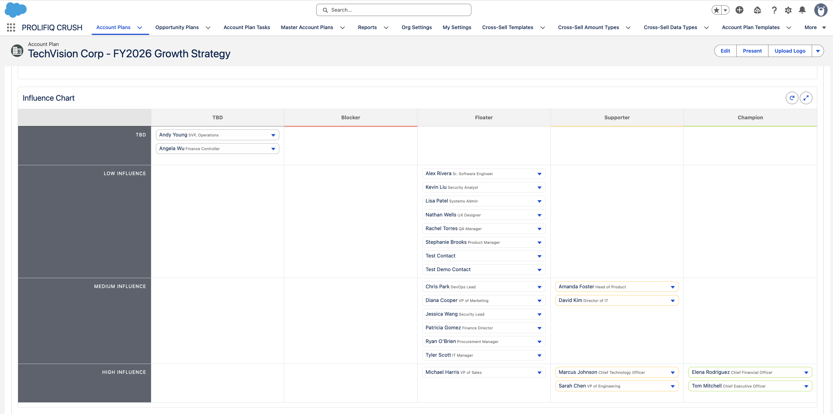833x414 pixels.
Task: Open the Org Settings tab
Action: 417,27
